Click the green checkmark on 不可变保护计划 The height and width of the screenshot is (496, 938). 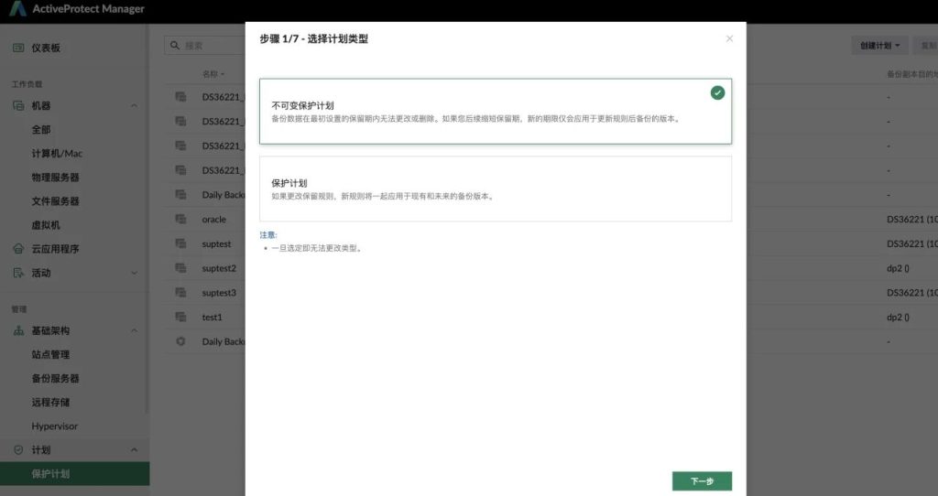pyautogui.click(x=717, y=92)
